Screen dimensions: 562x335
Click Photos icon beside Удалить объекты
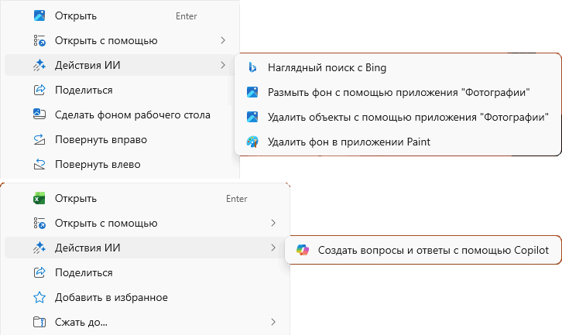[x=252, y=117]
